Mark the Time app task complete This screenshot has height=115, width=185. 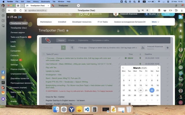167,58
